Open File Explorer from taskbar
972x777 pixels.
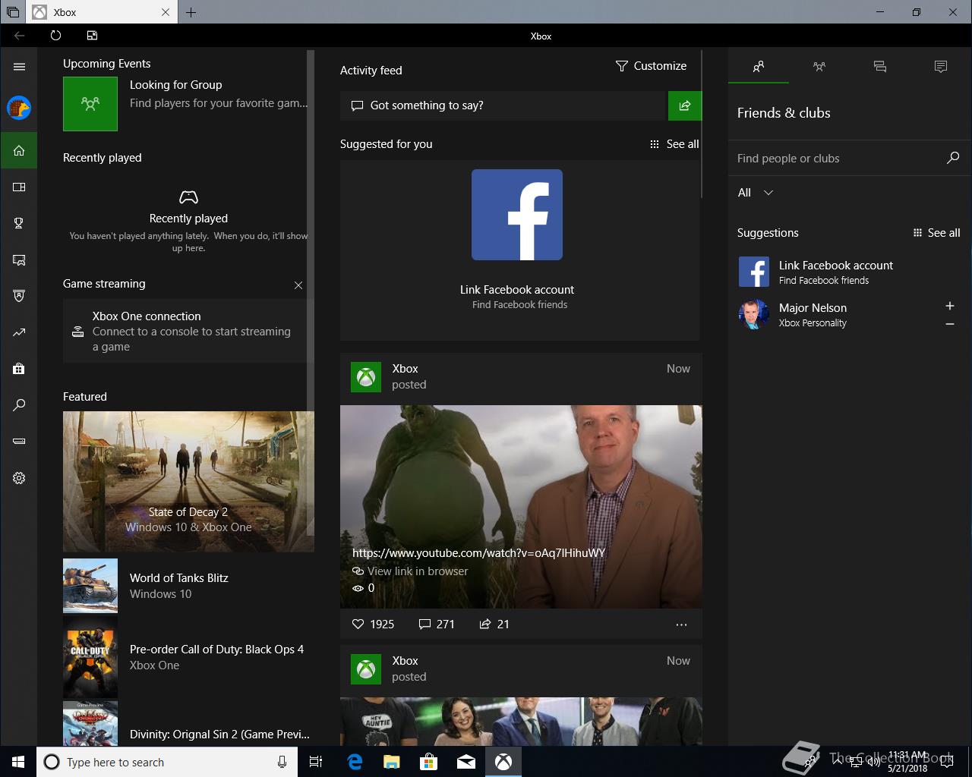click(x=392, y=762)
